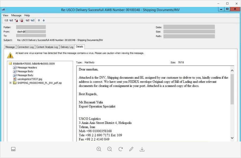Click the mail body scrollbar down arrow

tap(232, 138)
